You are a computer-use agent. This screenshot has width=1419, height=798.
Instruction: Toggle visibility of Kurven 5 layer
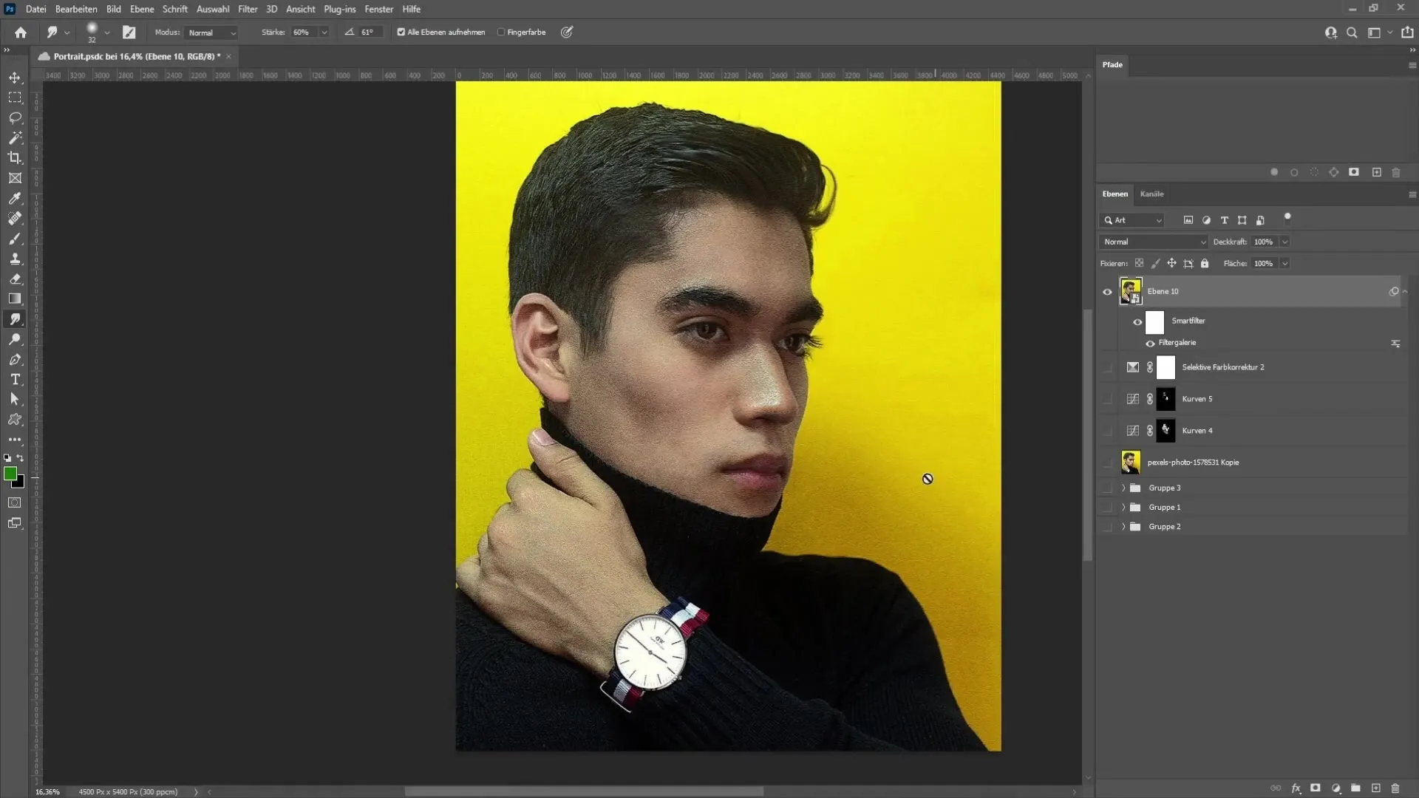(x=1107, y=398)
